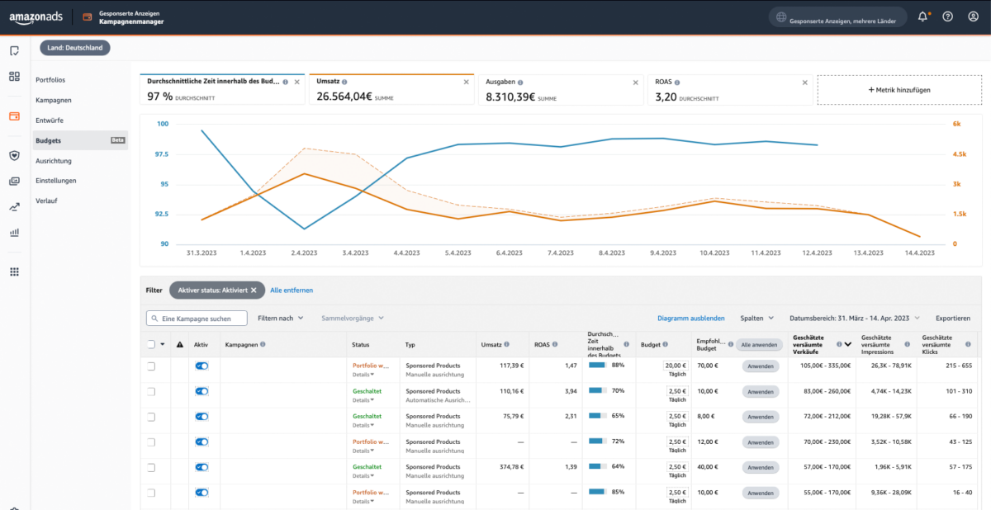Open the nine-dot apps grid icon

point(14,272)
